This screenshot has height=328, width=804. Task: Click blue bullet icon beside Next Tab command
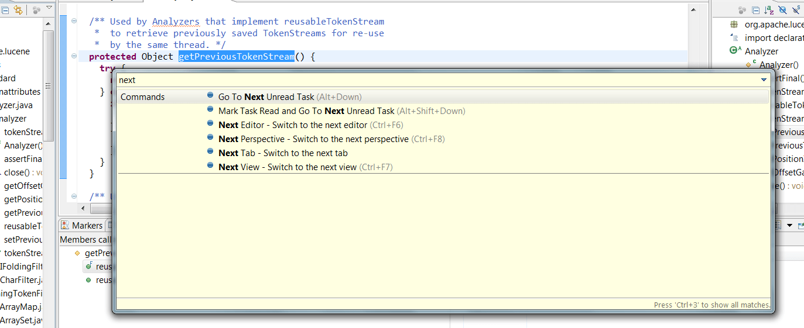(x=210, y=151)
